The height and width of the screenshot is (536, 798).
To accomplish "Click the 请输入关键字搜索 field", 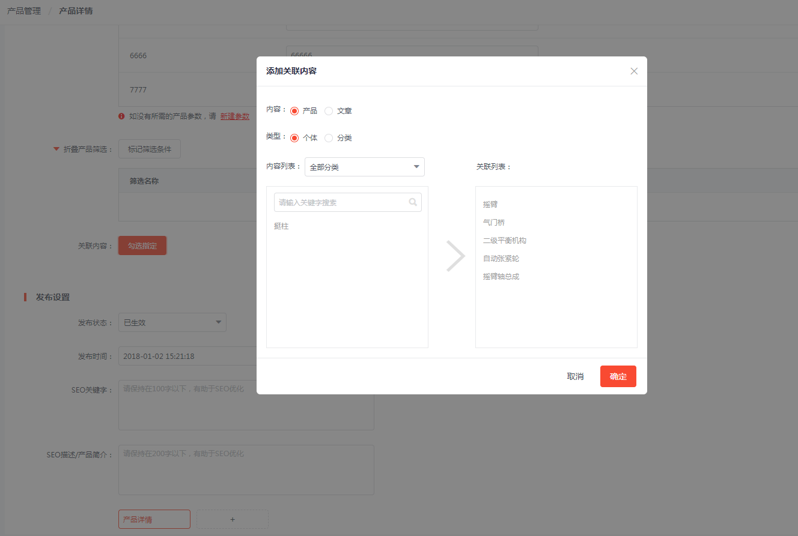I will tap(348, 202).
